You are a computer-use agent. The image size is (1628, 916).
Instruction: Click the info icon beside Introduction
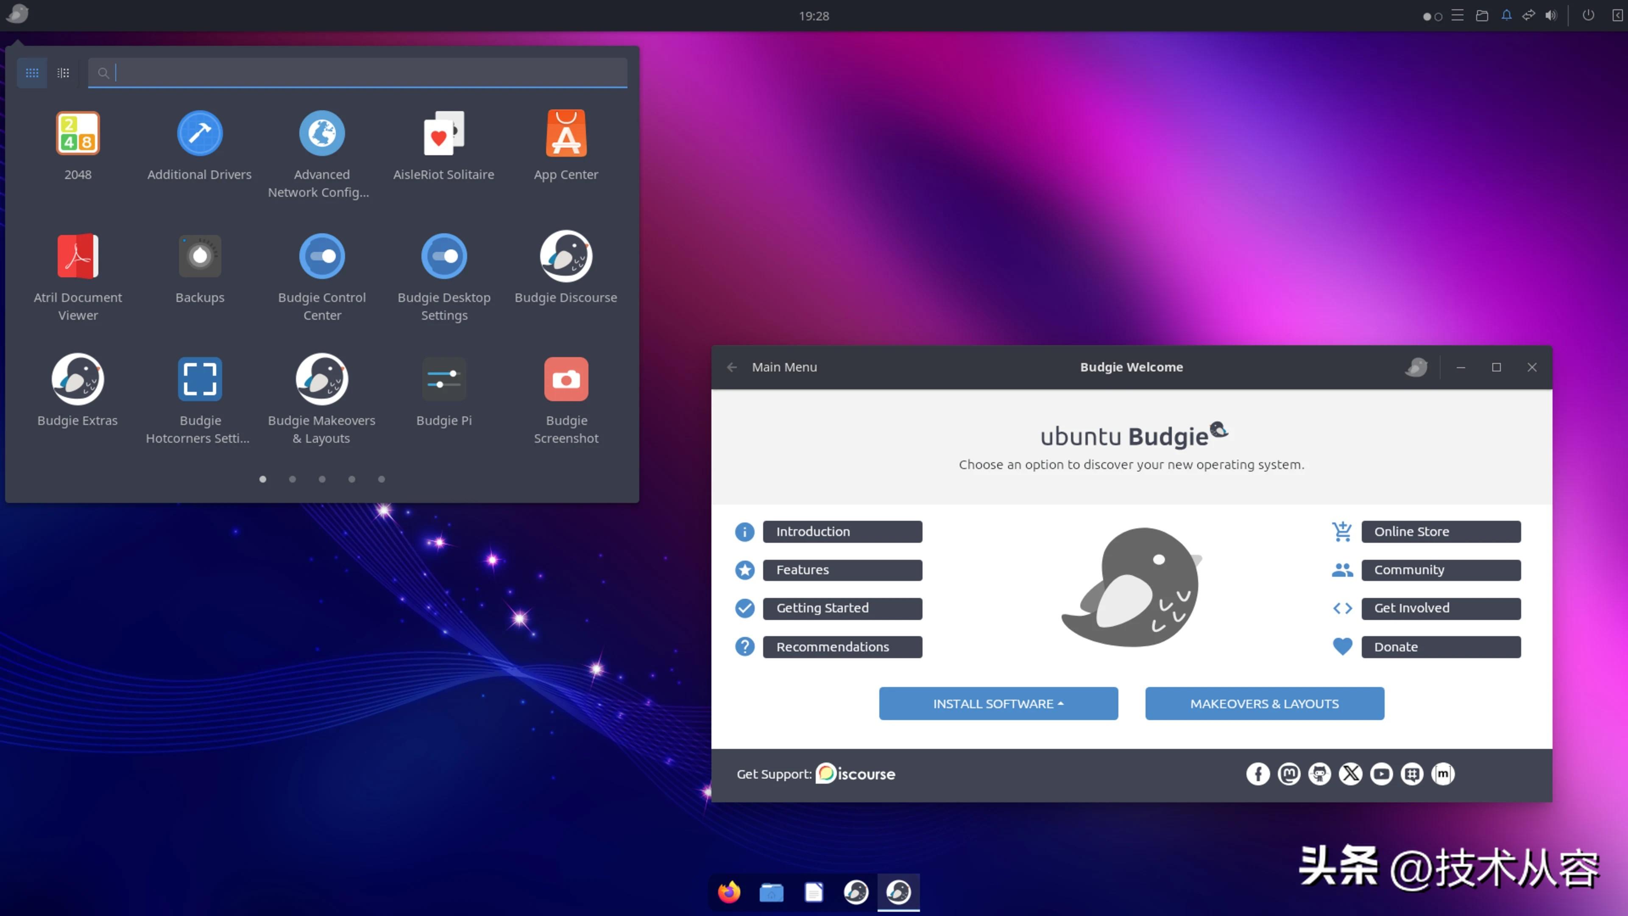pyautogui.click(x=744, y=532)
